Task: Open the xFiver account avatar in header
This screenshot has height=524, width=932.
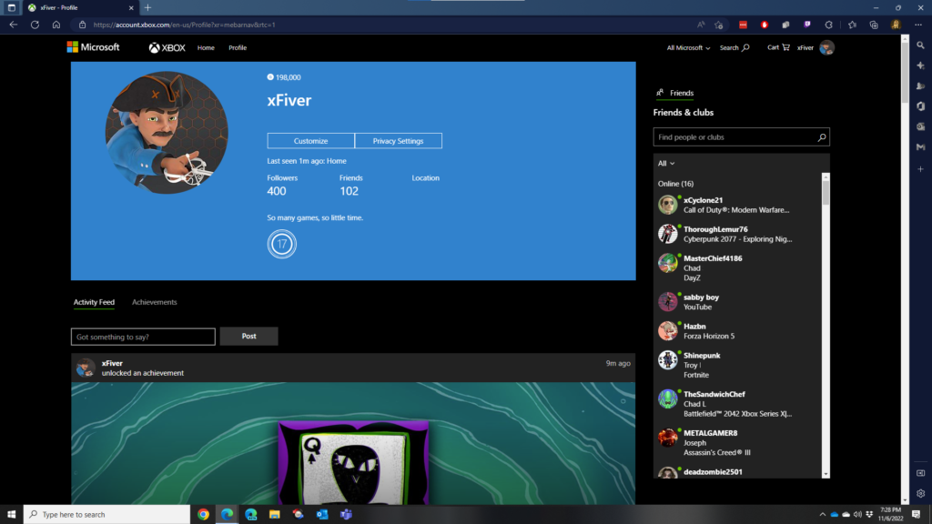Action: pyautogui.click(x=826, y=47)
